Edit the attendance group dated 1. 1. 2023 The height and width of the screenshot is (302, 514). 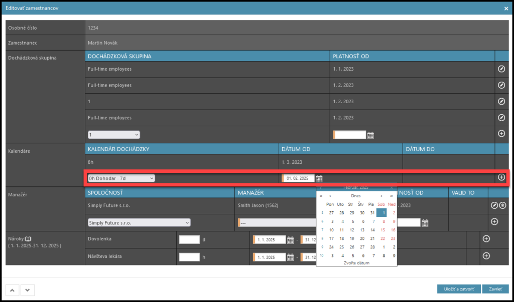pyautogui.click(x=501, y=69)
